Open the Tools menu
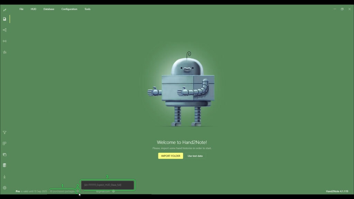This screenshot has width=354, height=199. coord(87,9)
